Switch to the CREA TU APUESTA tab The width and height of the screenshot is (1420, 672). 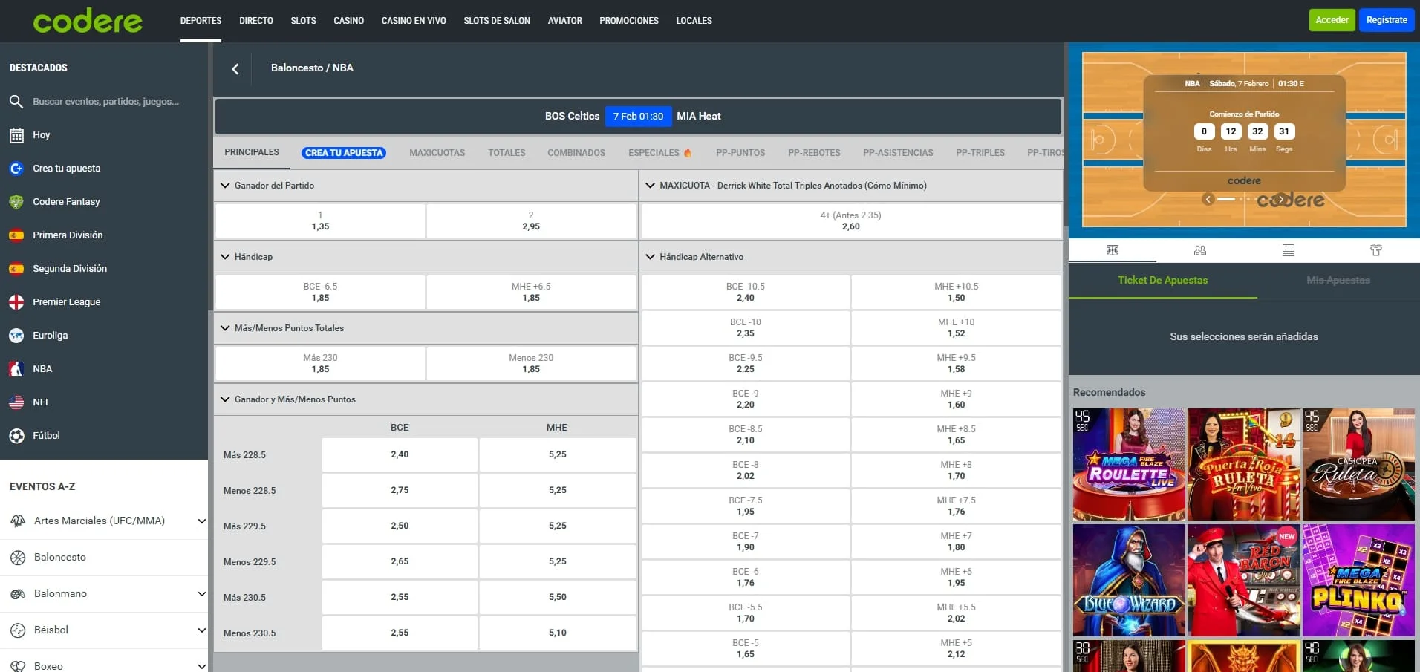pos(344,153)
